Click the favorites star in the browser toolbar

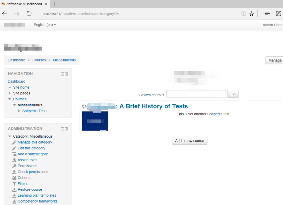tap(252, 14)
